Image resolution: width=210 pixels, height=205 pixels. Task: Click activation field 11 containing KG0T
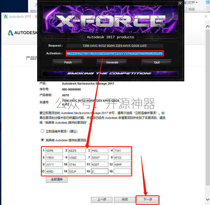point(100,164)
